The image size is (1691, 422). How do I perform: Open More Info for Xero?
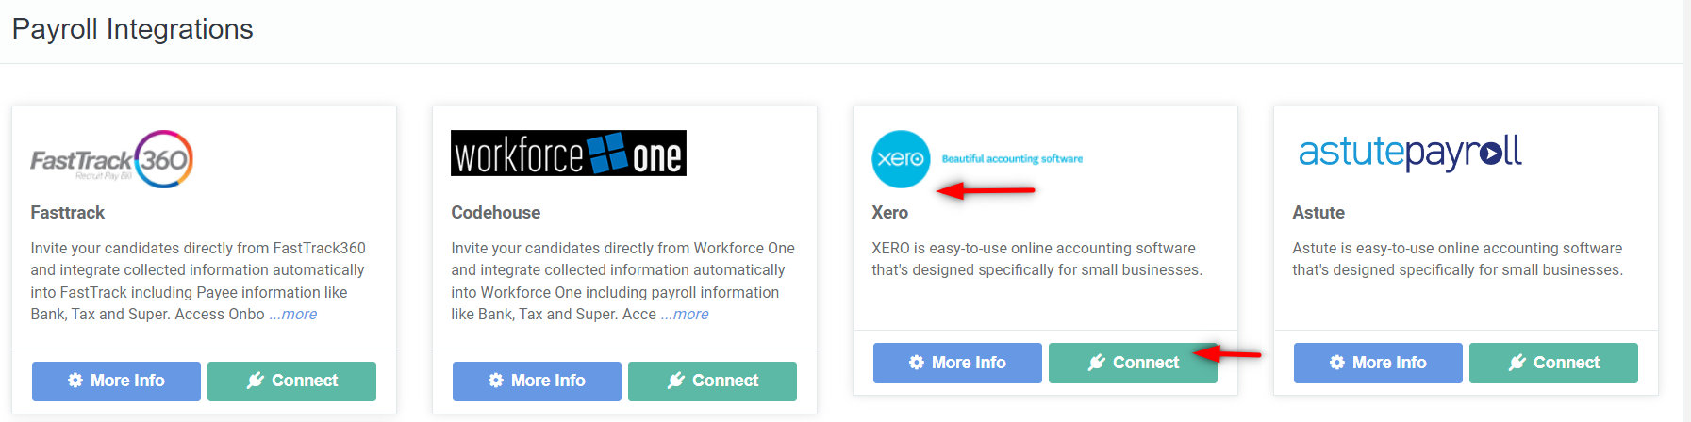point(957,363)
